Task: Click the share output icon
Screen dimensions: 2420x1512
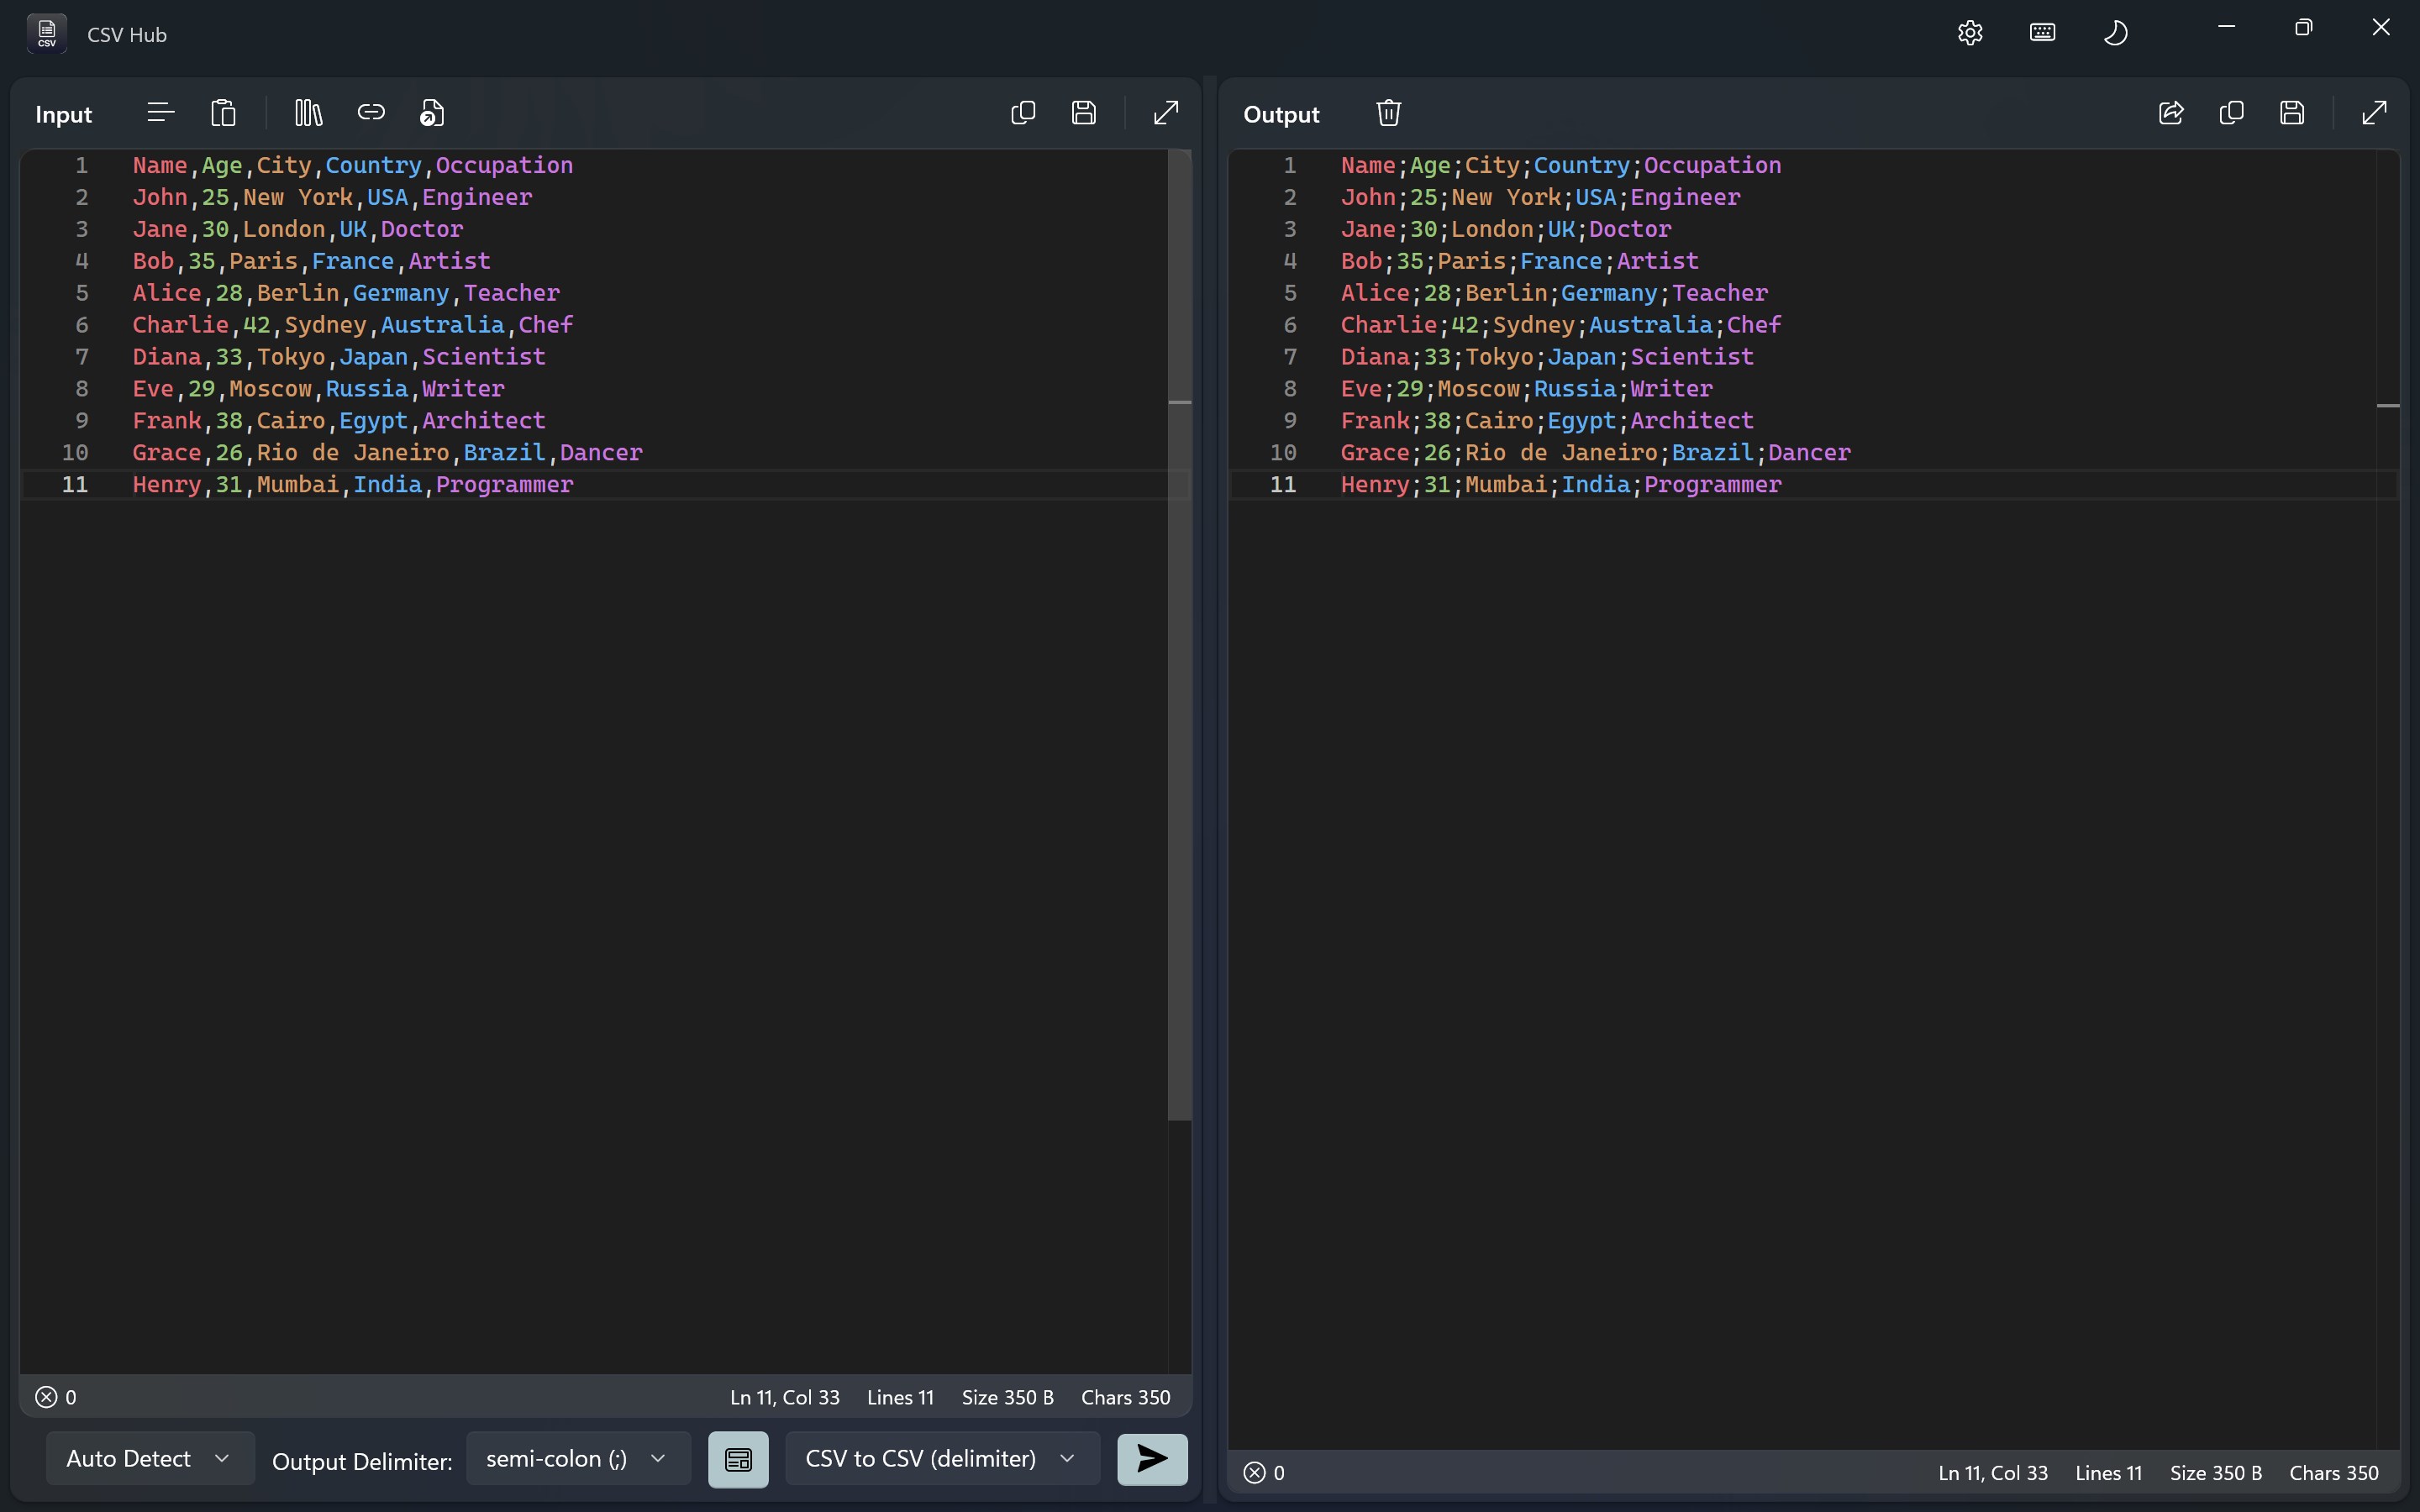Action: [x=2170, y=113]
